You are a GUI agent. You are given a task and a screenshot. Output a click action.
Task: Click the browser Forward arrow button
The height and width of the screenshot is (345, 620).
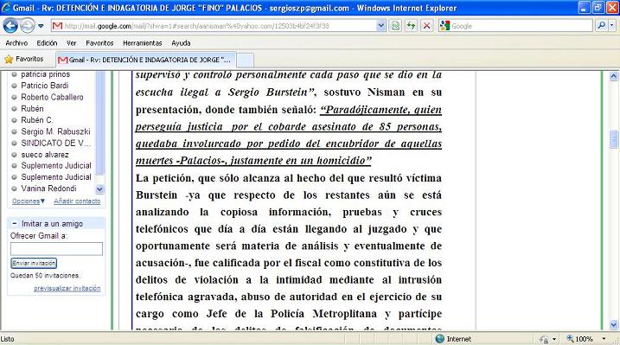28,26
